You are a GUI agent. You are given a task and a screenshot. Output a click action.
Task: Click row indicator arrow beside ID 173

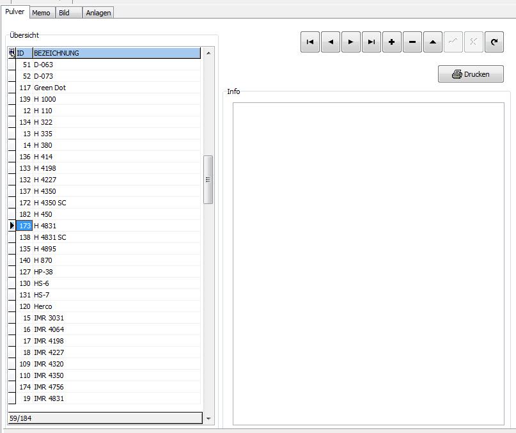[x=12, y=226]
